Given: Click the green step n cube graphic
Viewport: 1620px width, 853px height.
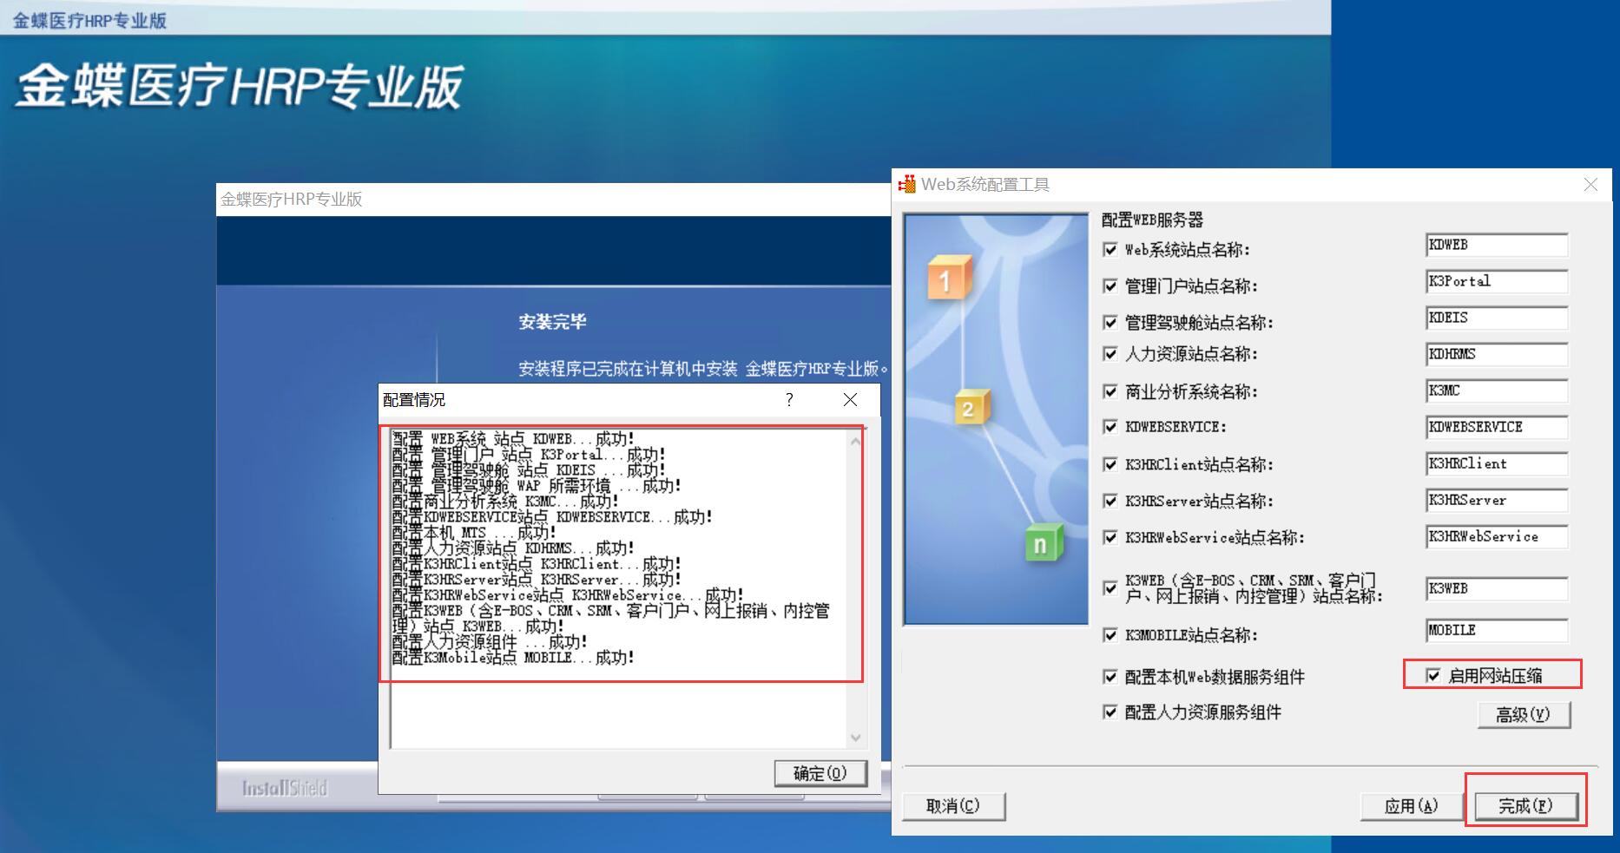Looking at the screenshot, I should coord(1043,543).
